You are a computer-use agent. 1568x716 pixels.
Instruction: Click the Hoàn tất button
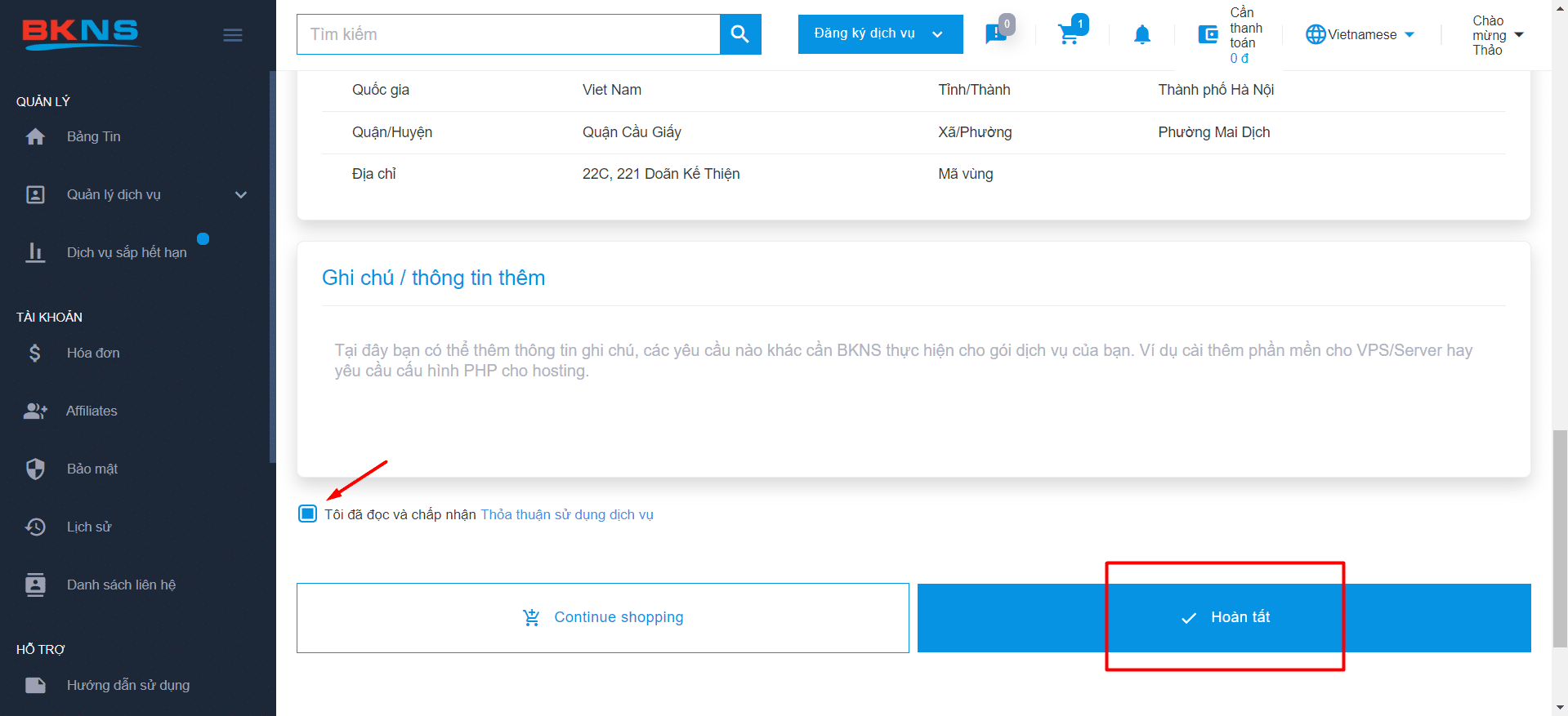point(1224,618)
